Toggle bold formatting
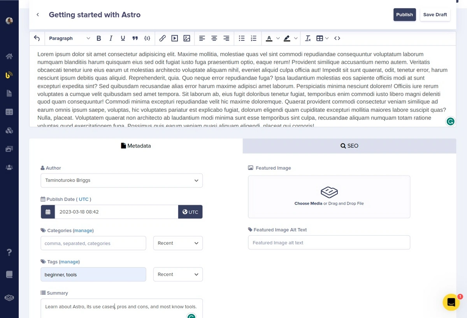467x318 pixels. coord(99,38)
